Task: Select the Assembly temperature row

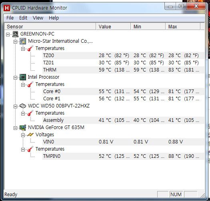Action: [123, 120]
